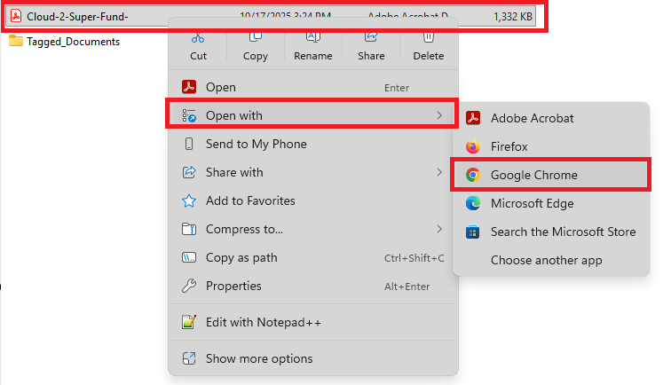Open with Adobe Acrobat

click(532, 118)
